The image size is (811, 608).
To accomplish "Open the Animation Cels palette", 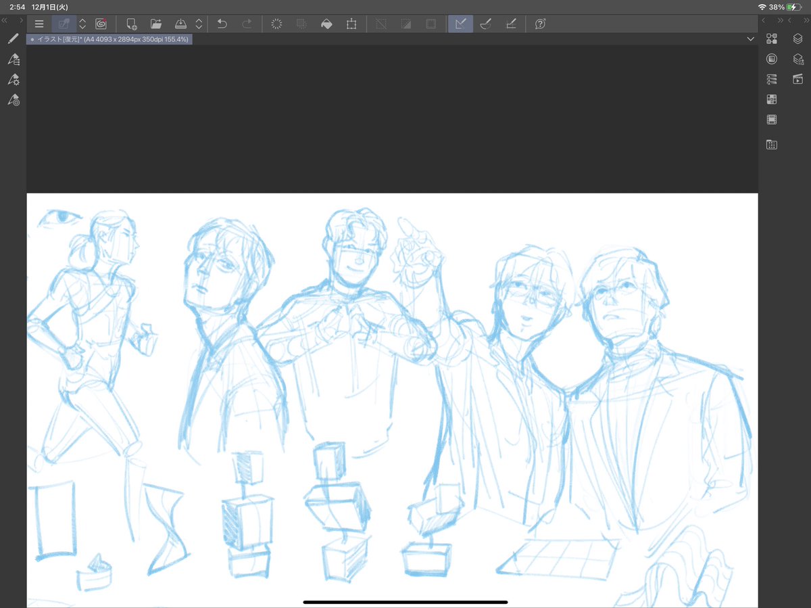I will pos(797,79).
